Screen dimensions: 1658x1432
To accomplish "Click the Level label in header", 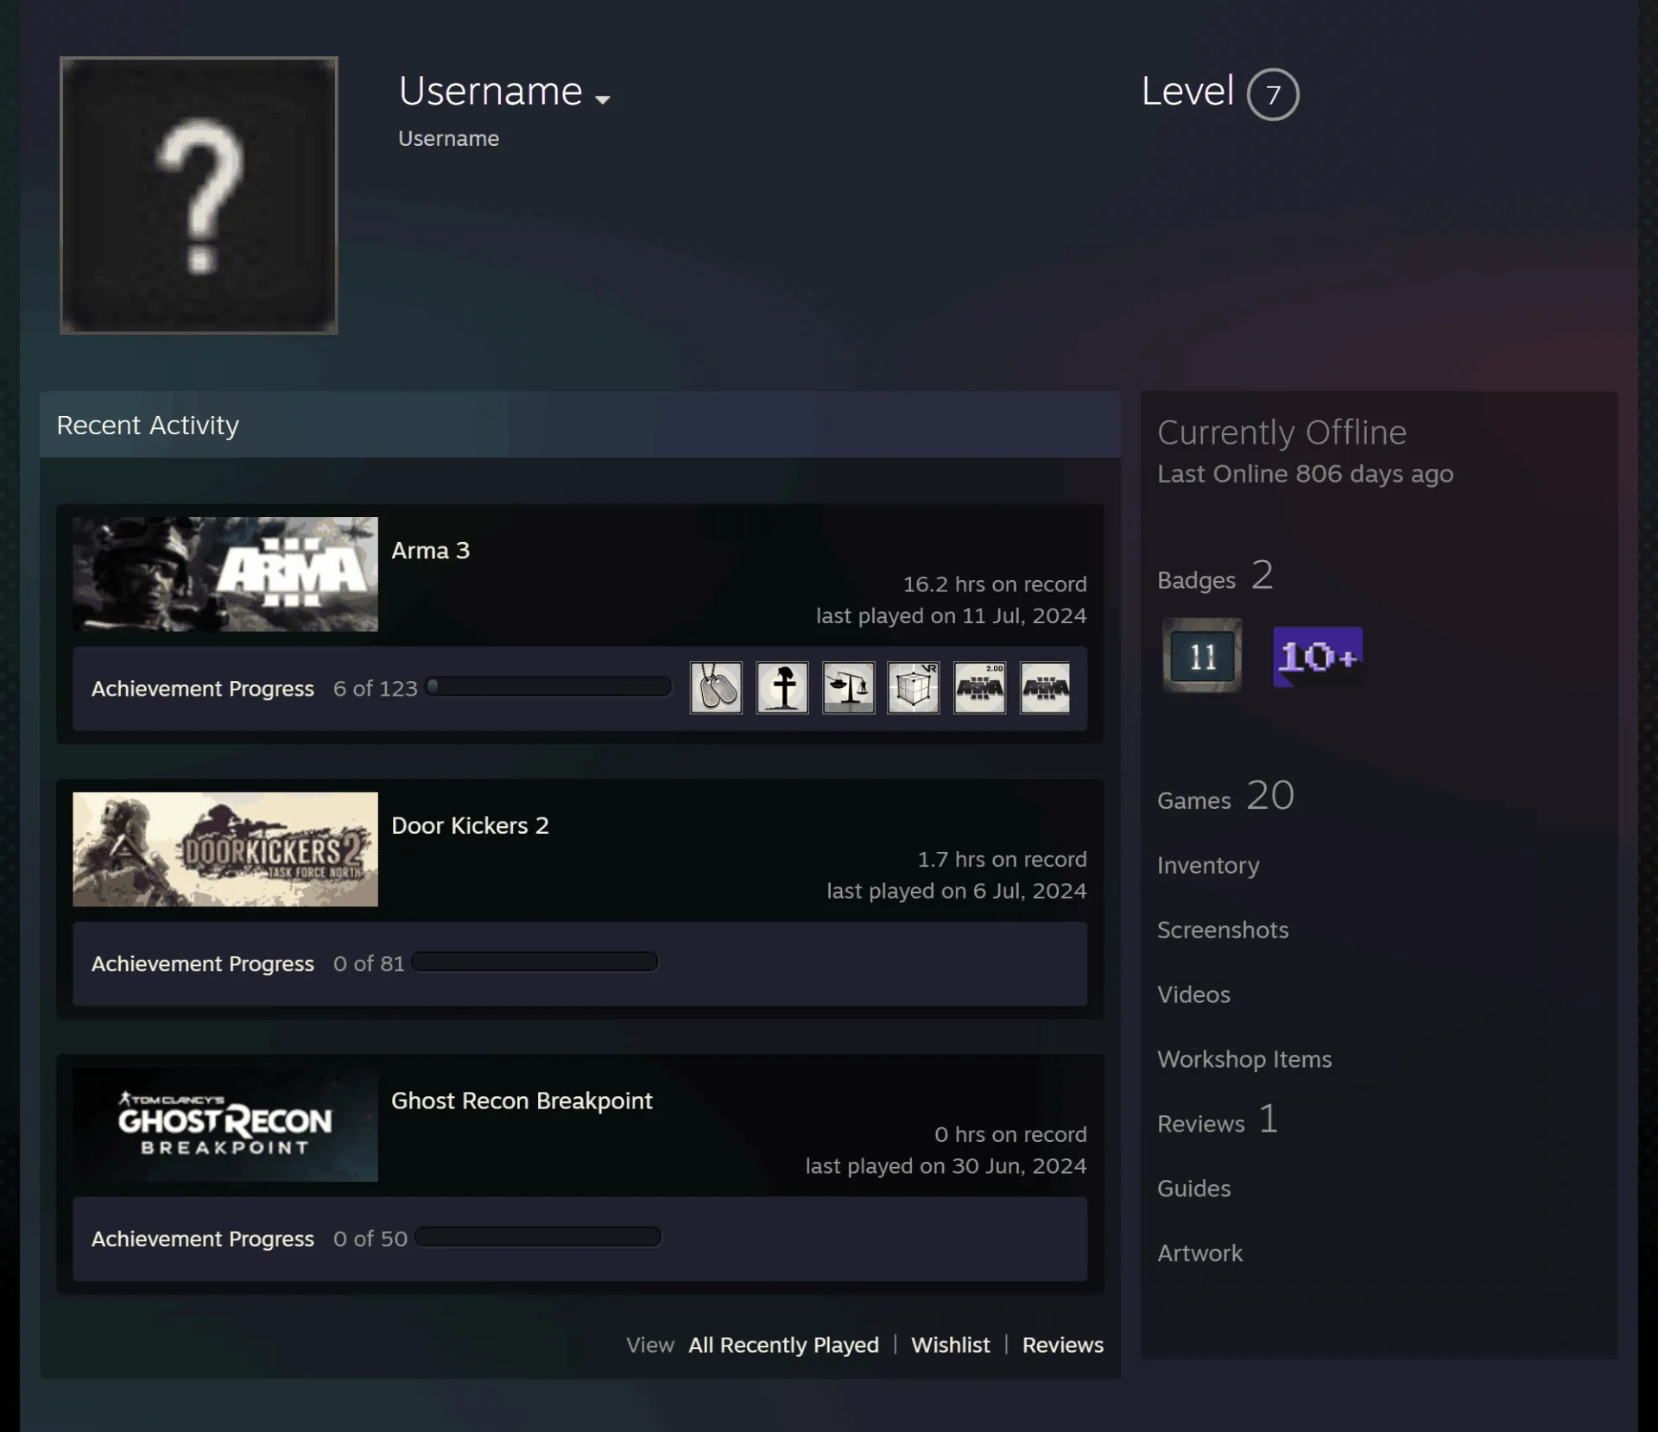I will [x=1187, y=91].
